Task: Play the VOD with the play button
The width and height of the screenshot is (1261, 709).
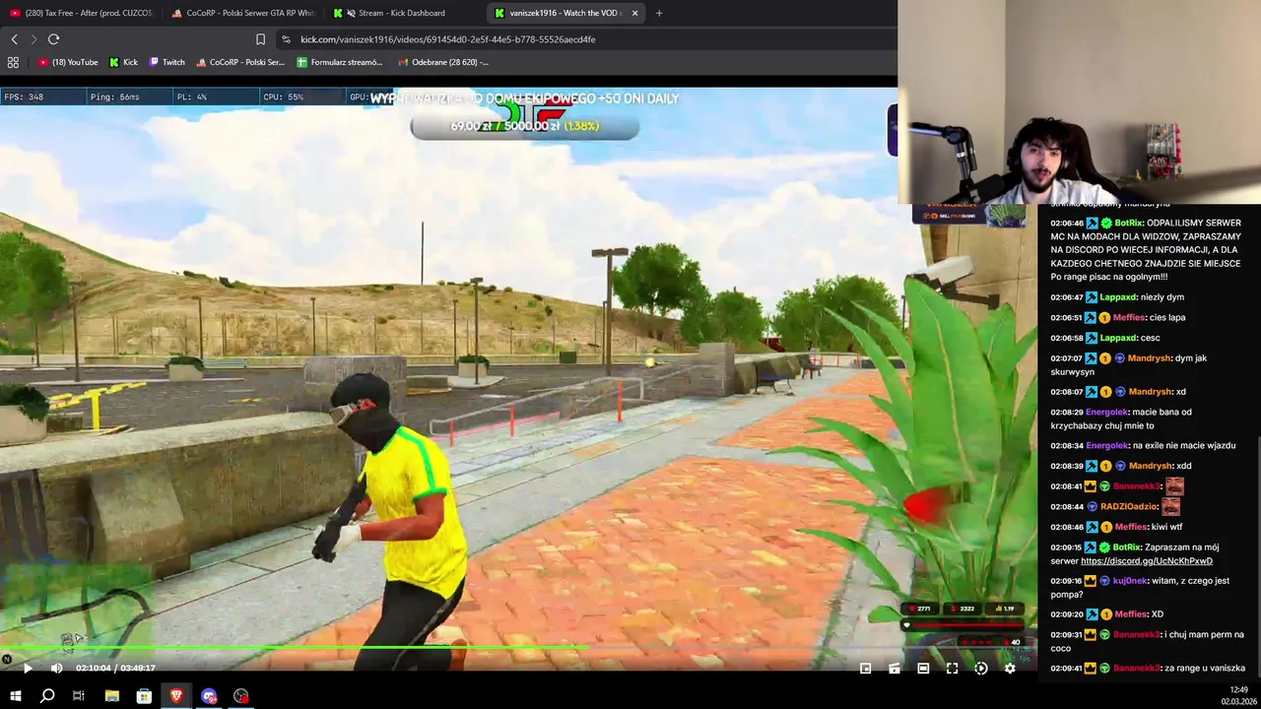Action: 28,668
